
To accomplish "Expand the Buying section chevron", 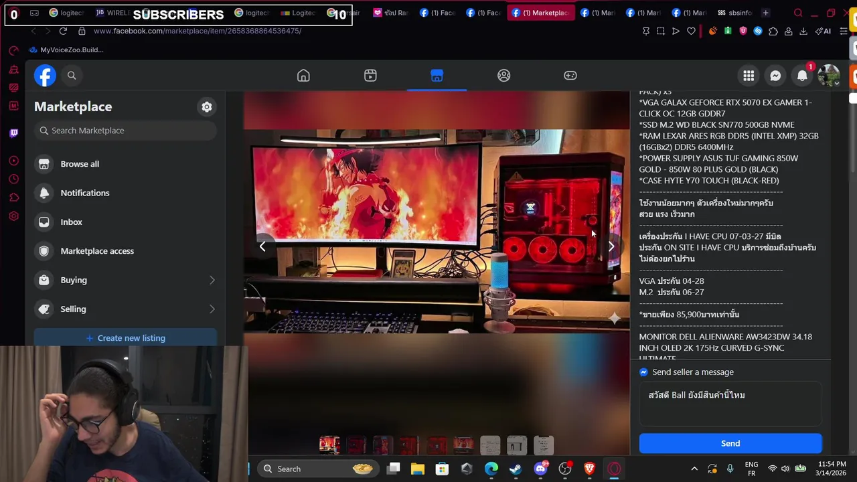I will point(212,280).
